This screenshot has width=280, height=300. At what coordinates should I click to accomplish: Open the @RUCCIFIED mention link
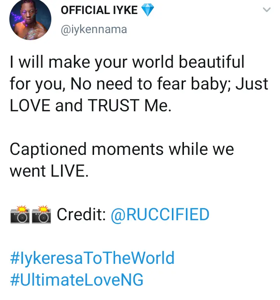pos(160,214)
